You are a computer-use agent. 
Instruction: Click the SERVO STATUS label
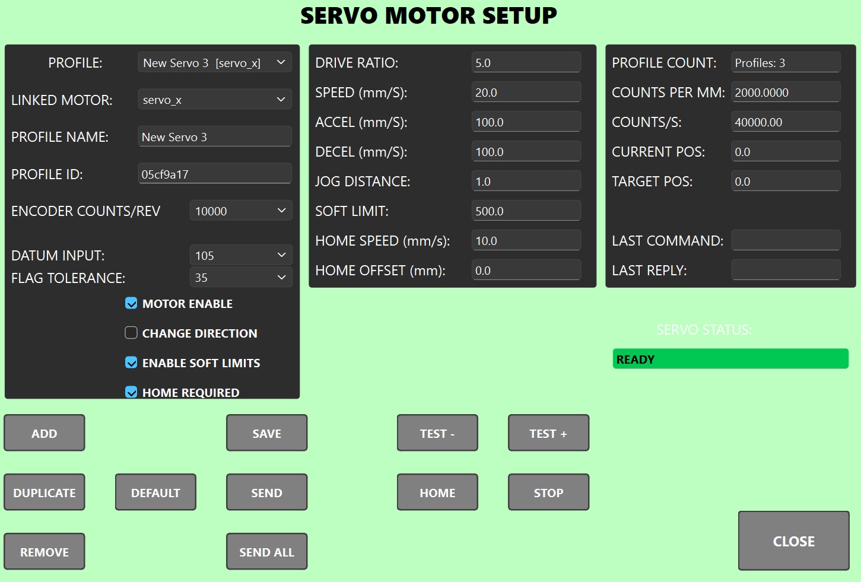(x=704, y=330)
